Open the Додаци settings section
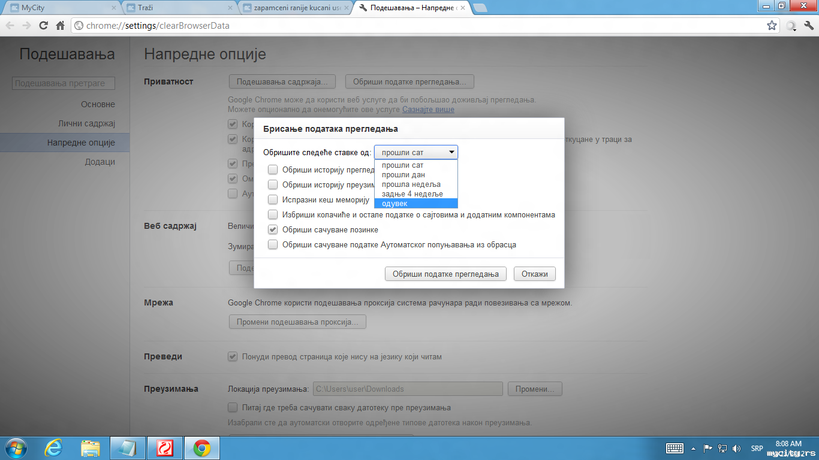The width and height of the screenshot is (819, 460). [100, 162]
